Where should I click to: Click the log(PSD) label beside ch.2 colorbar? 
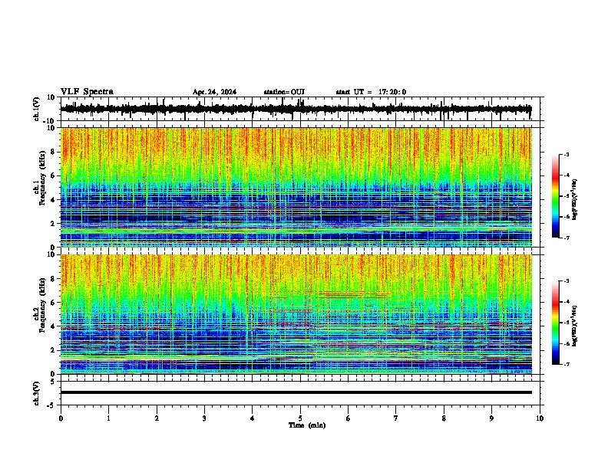pos(574,326)
